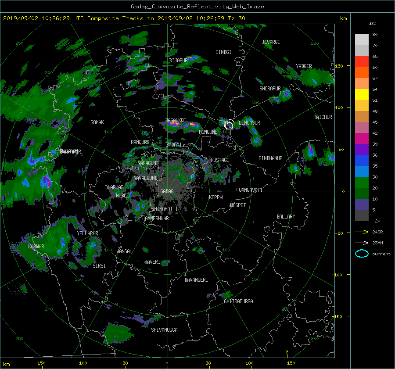Click the 'SHIRAHATTI' city label
This screenshot has width=395, height=369.
(x=165, y=209)
